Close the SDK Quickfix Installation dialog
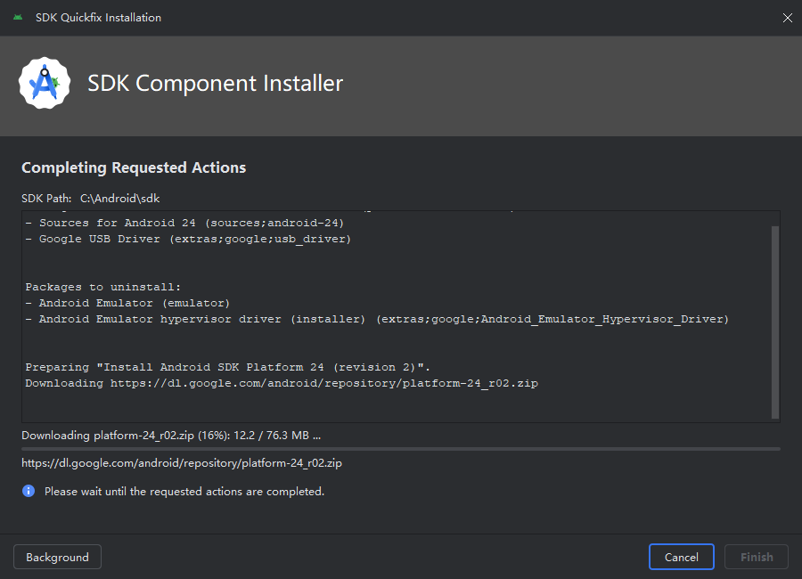 click(x=787, y=18)
